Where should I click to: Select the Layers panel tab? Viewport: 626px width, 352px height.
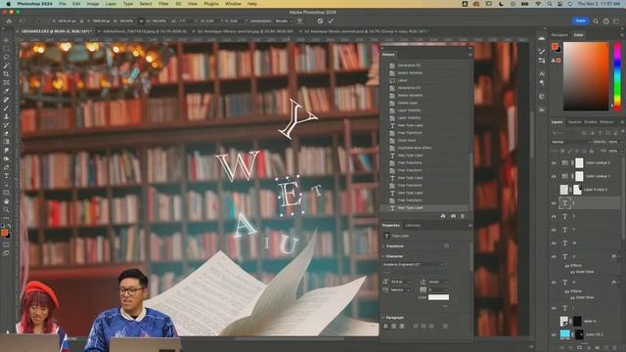557,121
